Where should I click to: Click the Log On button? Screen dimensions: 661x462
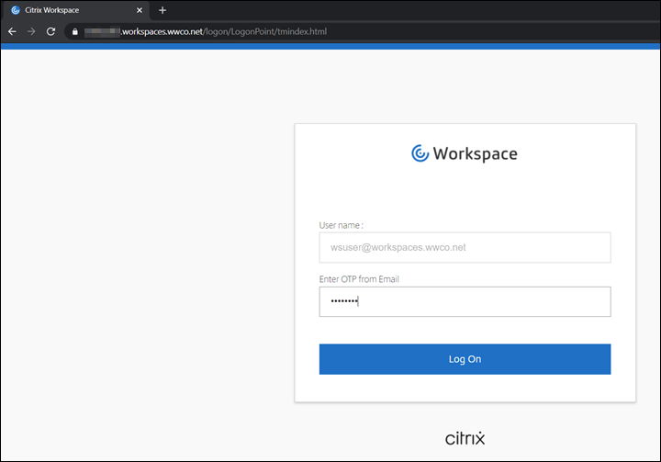coord(465,359)
